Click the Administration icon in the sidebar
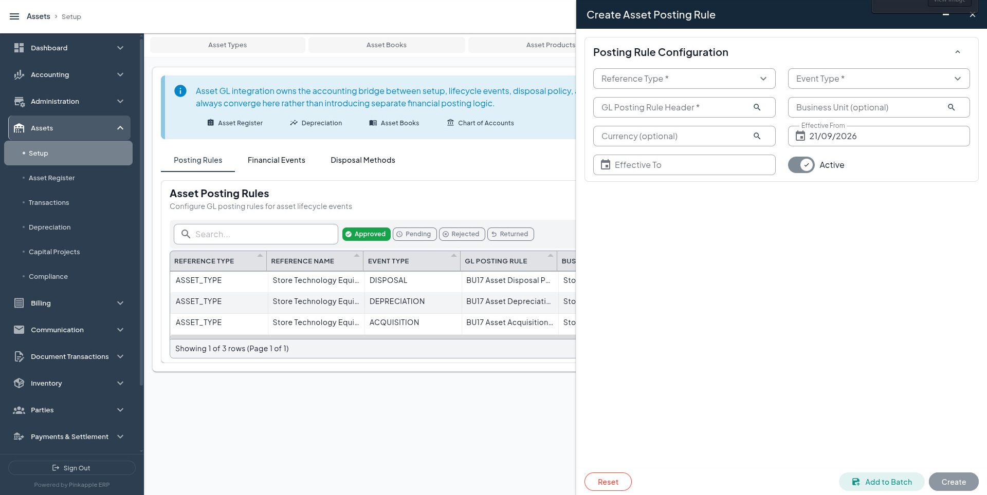 tap(19, 101)
